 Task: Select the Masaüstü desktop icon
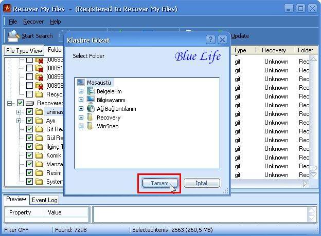(81, 82)
